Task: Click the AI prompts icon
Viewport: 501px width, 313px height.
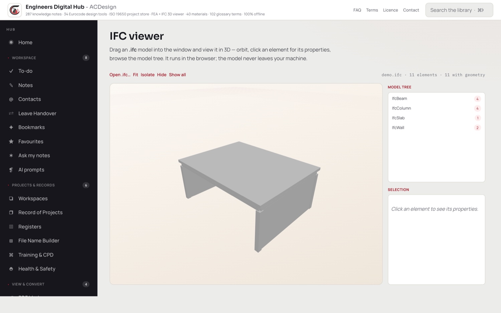Action: 11,170
